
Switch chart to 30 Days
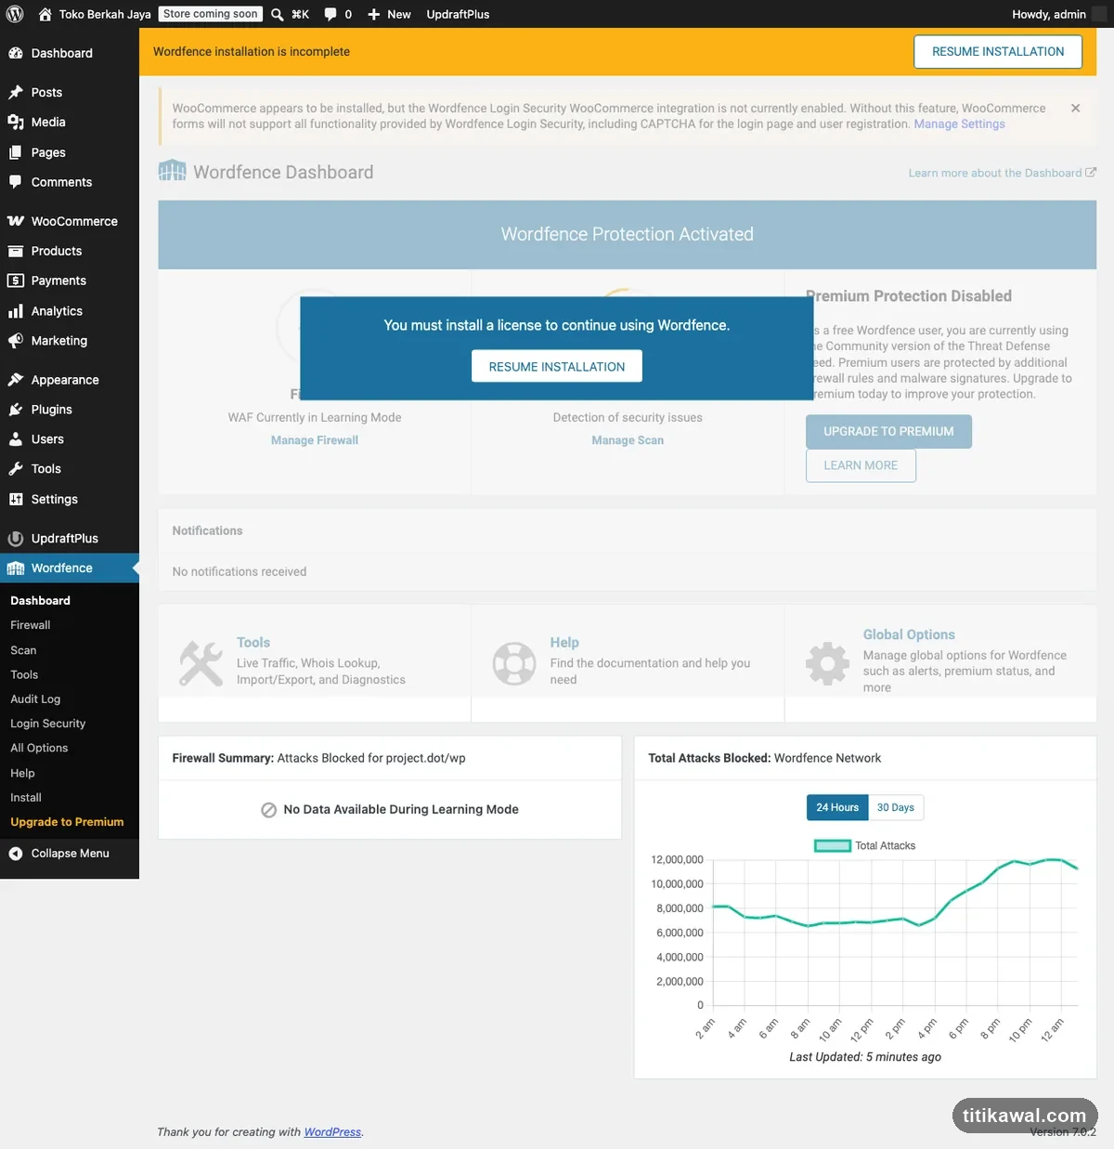click(x=896, y=808)
